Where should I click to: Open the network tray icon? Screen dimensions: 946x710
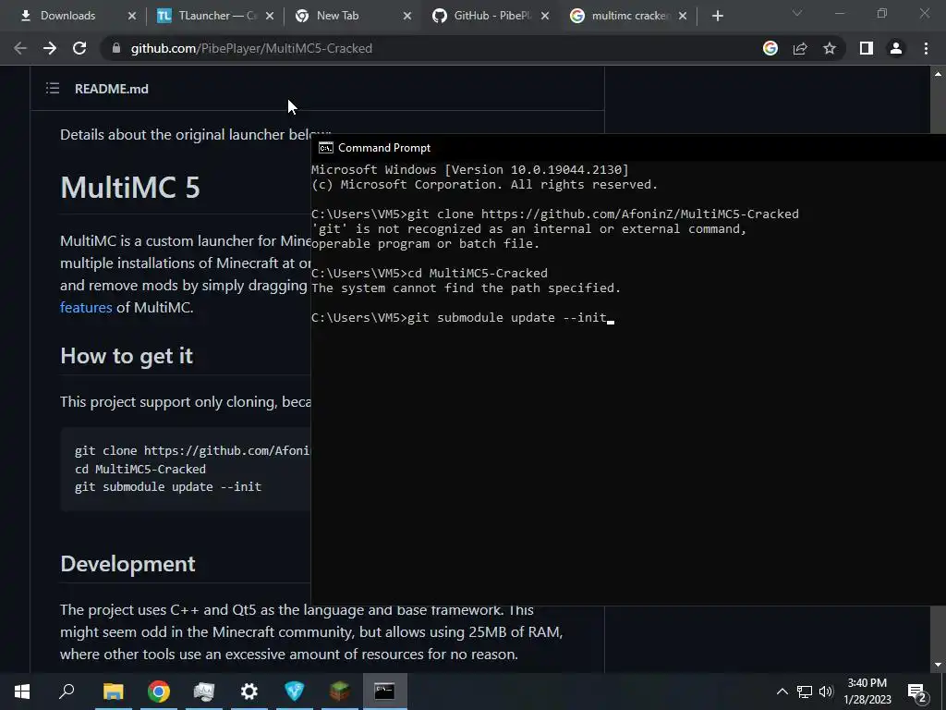[x=805, y=692]
